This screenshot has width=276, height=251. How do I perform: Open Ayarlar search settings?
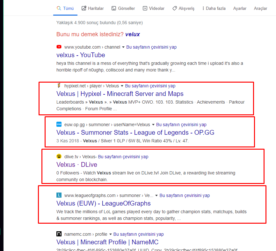(240, 9)
